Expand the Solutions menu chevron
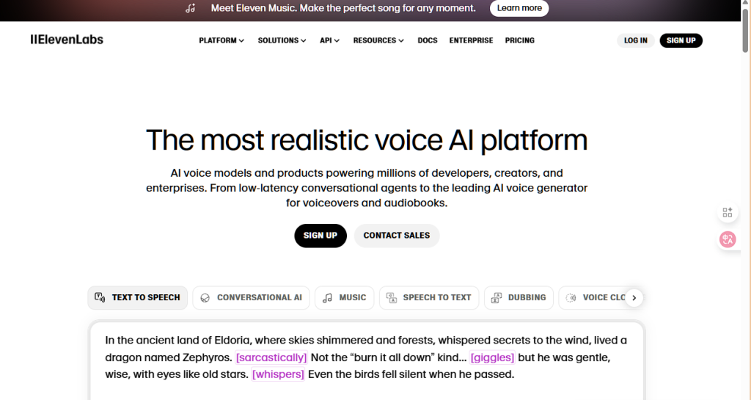 [x=303, y=40]
